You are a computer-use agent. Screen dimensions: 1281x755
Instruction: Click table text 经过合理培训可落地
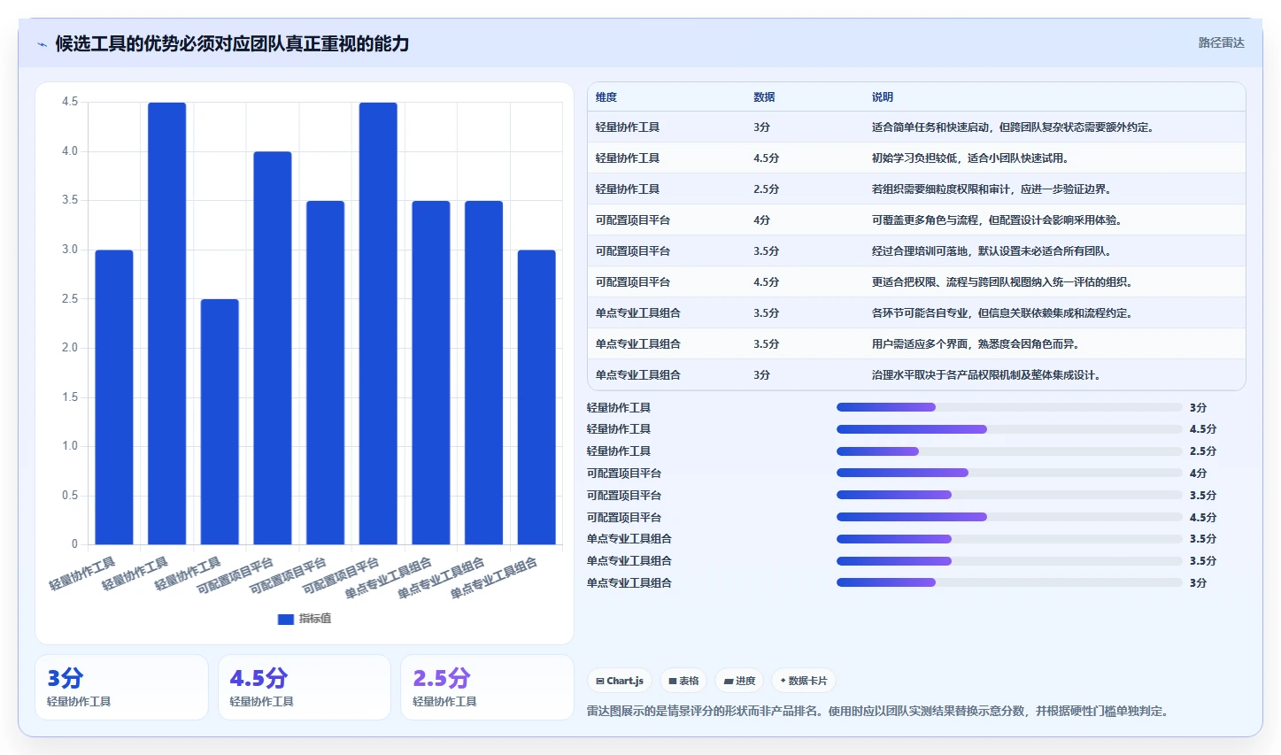tap(920, 251)
